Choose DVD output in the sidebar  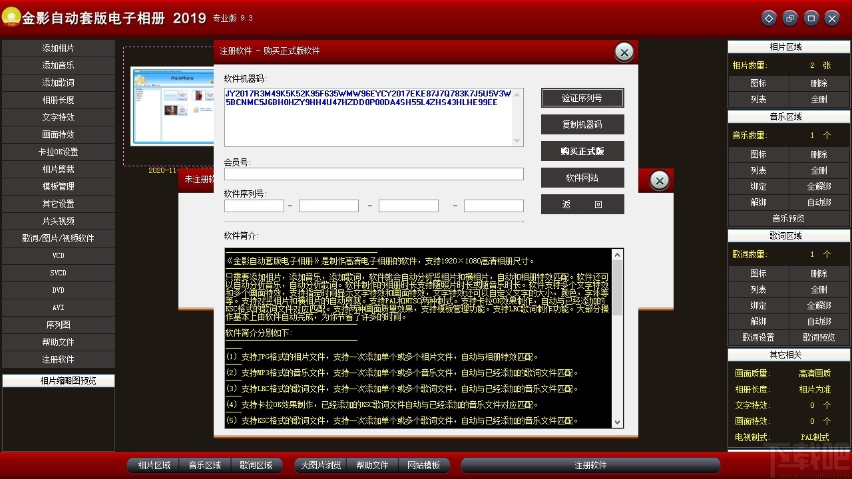(x=59, y=291)
